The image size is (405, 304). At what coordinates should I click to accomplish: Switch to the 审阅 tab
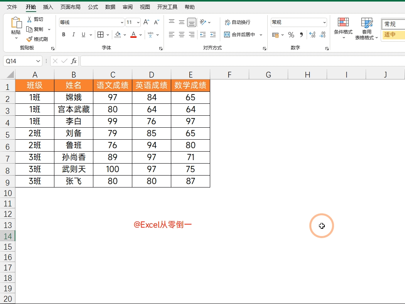[128, 7]
